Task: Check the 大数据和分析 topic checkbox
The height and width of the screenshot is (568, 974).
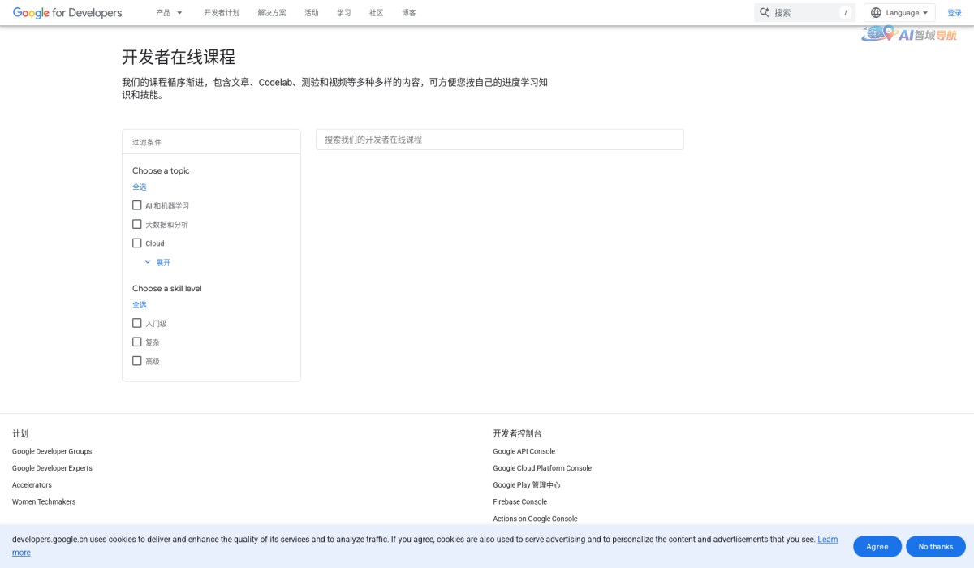Action: 136,224
